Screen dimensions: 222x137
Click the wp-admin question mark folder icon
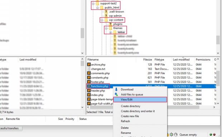(x=106, y=16)
